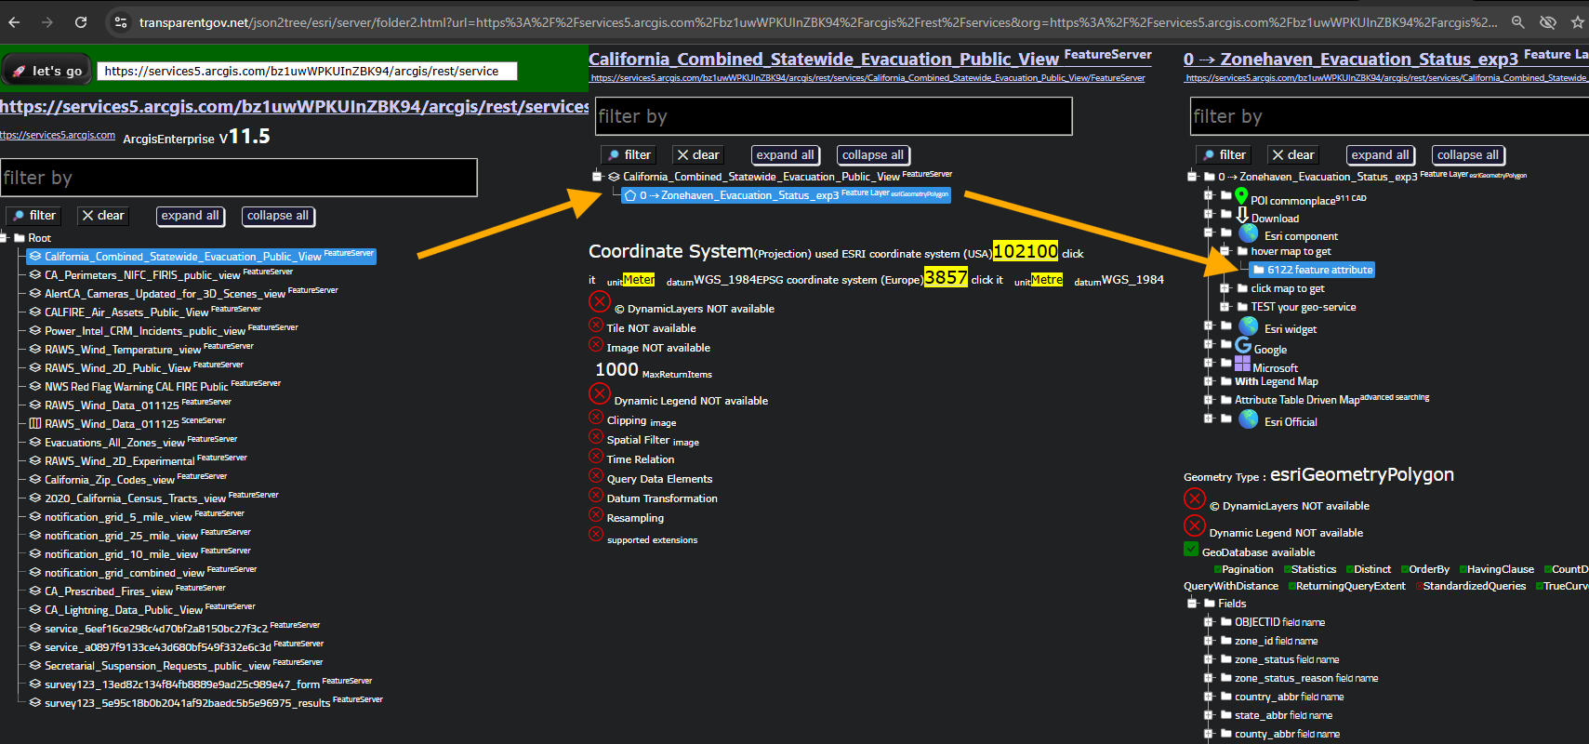Click the Google G logo icon
This screenshot has width=1589, height=744.
click(1243, 345)
